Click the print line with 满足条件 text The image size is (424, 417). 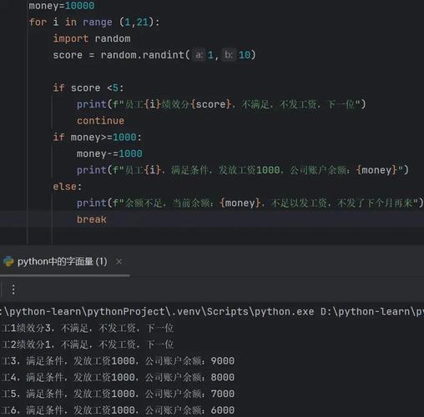243,170
